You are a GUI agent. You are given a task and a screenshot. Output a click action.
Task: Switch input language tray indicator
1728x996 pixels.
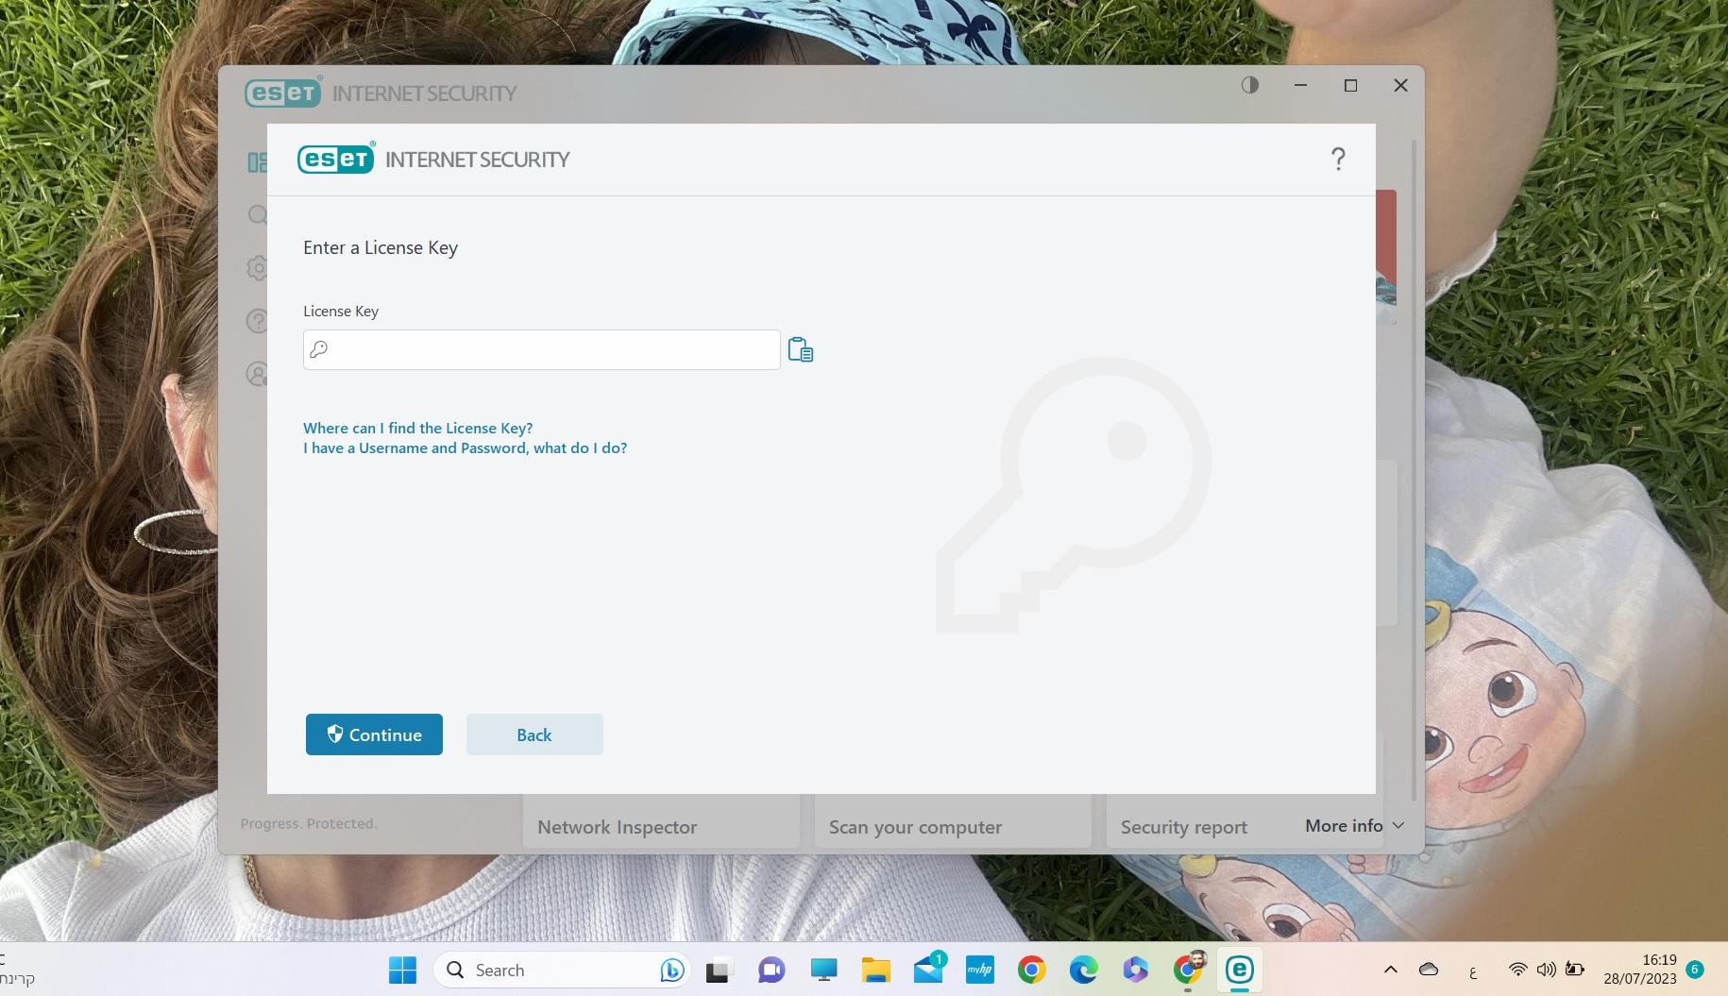pyautogui.click(x=1472, y=970)
